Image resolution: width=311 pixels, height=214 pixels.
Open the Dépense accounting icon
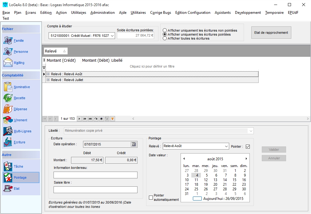coord(8,109)
